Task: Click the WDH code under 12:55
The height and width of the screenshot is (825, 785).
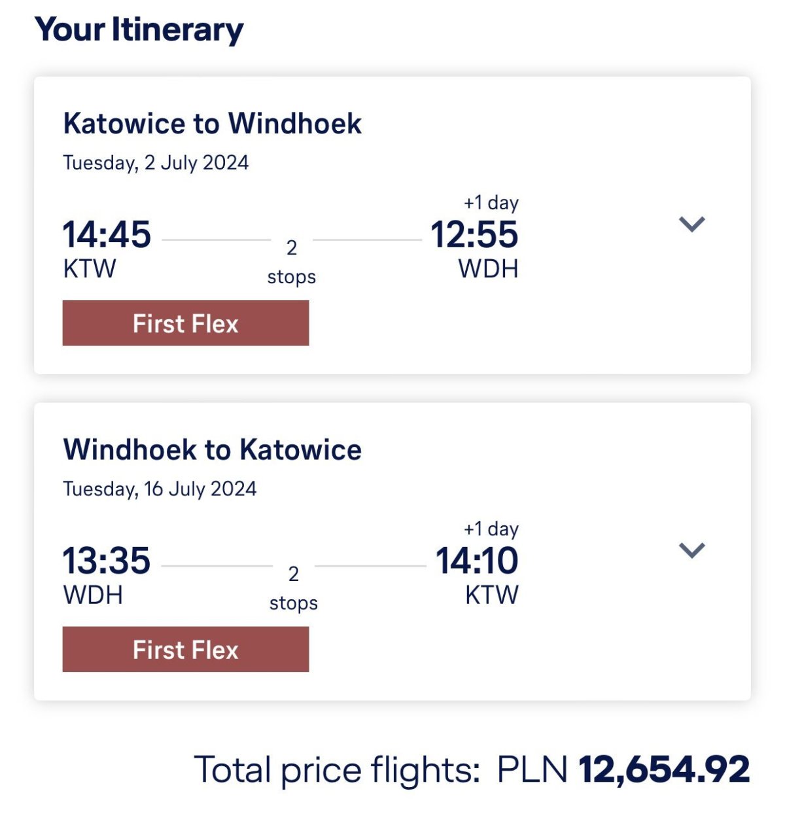Action: (488, 269)
